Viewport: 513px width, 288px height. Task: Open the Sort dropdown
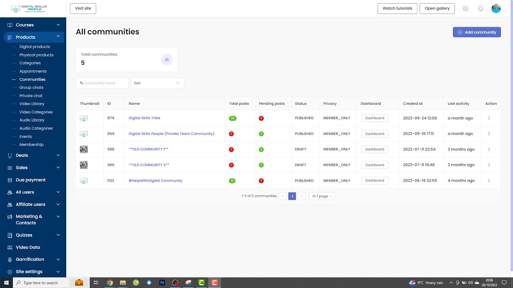point(158,83)
